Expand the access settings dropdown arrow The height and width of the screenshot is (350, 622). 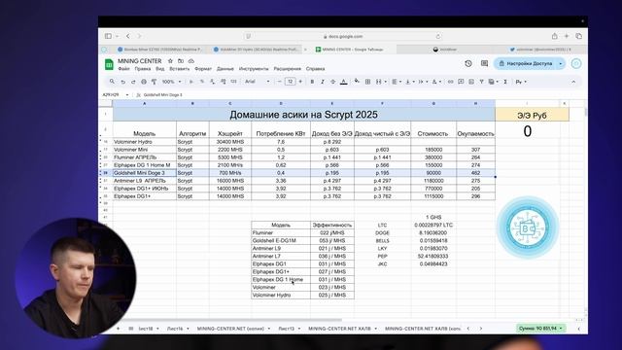point(561,63)
